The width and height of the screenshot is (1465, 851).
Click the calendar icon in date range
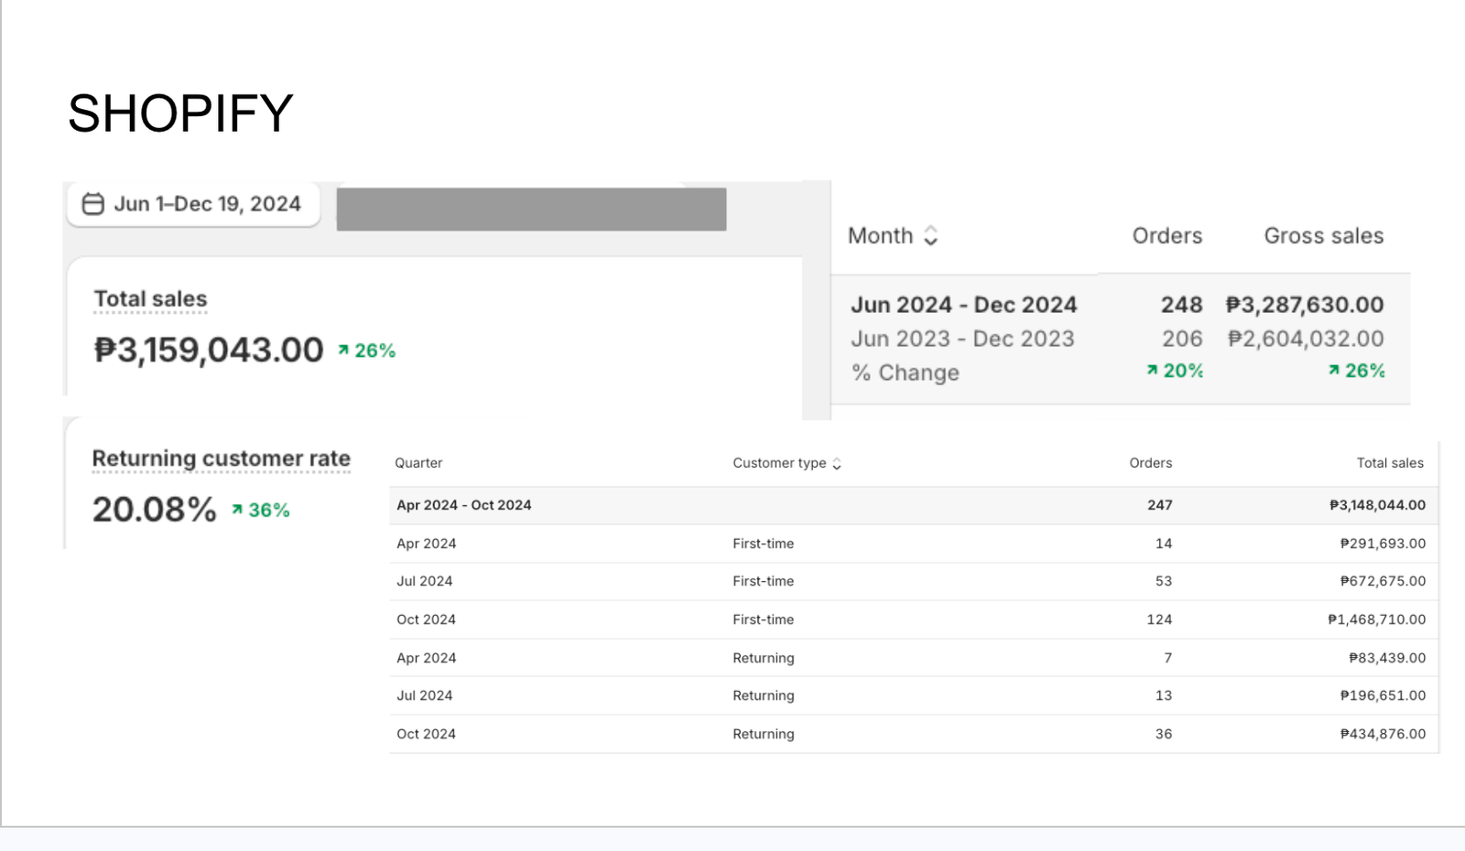point(93,204)
